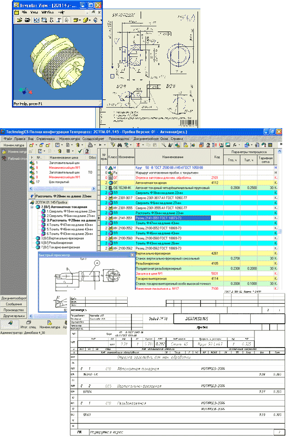This screenshot has height=437, width=287.
Task: Open the Другие ярлыки sidebar group
Action: [x=14, y=316]
